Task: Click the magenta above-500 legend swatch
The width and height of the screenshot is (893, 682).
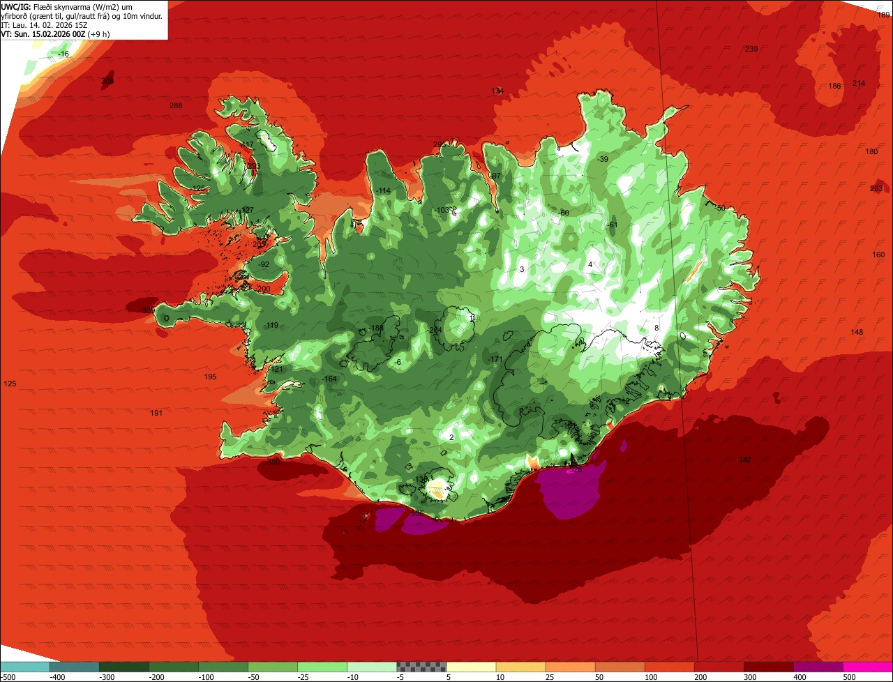Action: pyautogui.click(x=868, y=666)
